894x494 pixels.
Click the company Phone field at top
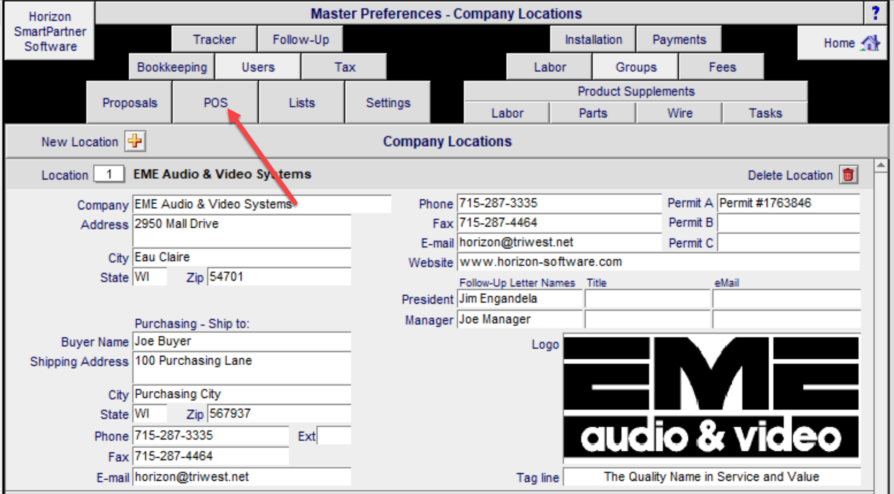(x=559, y=203)
